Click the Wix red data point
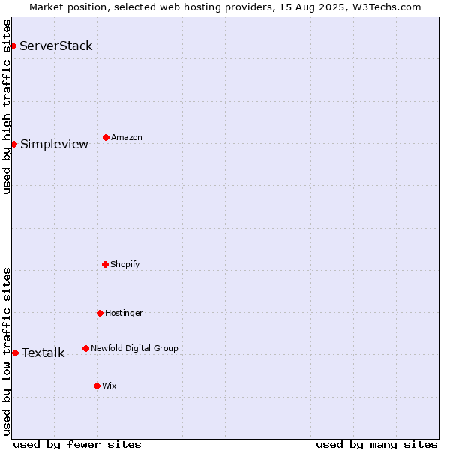The width and height of the screenshot is (450, 450). pos(97,386)
